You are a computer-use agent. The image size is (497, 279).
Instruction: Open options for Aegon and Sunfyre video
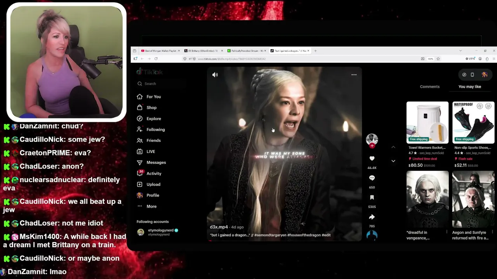(492, 232)
